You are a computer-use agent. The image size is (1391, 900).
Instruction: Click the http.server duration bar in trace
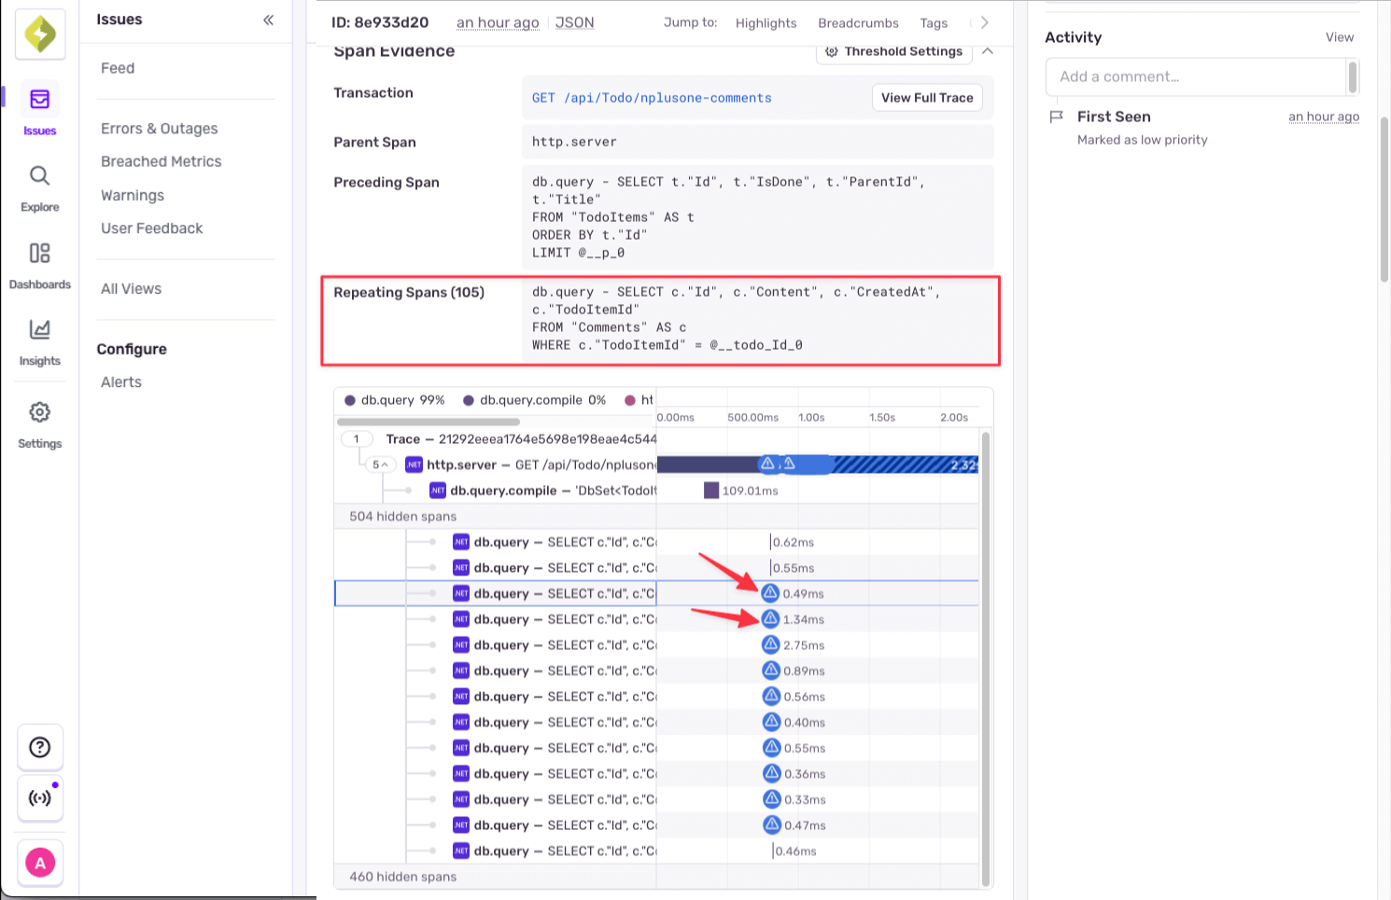[x=818, y=464]
